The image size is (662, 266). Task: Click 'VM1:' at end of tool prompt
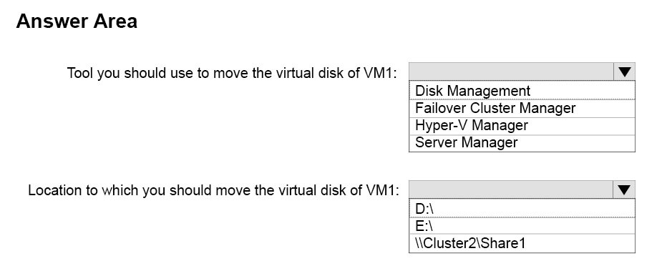380,72
